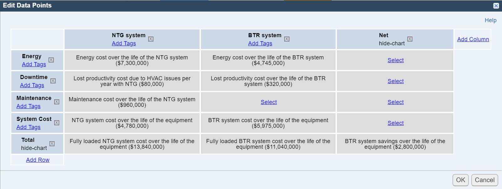Add Tags to the Energy row
This screenshot has width=502, height=189.
[x=34, y=64]
